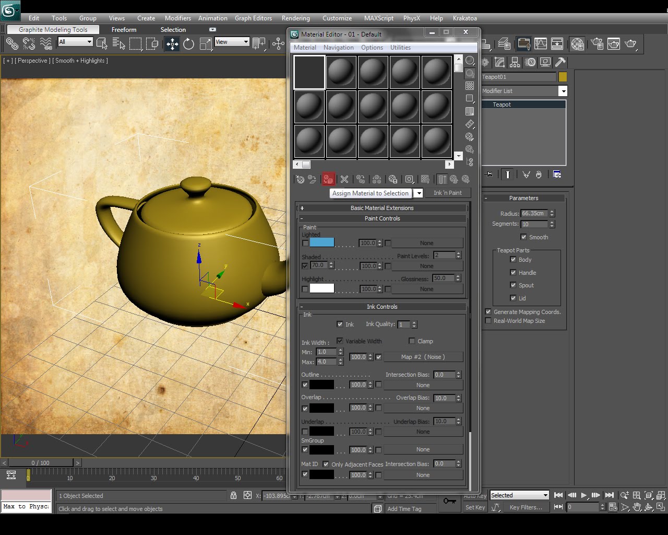Select the Rotate tool on main toolbar
The width and height of the screenshot is (668, 535).
pos(188,44)
